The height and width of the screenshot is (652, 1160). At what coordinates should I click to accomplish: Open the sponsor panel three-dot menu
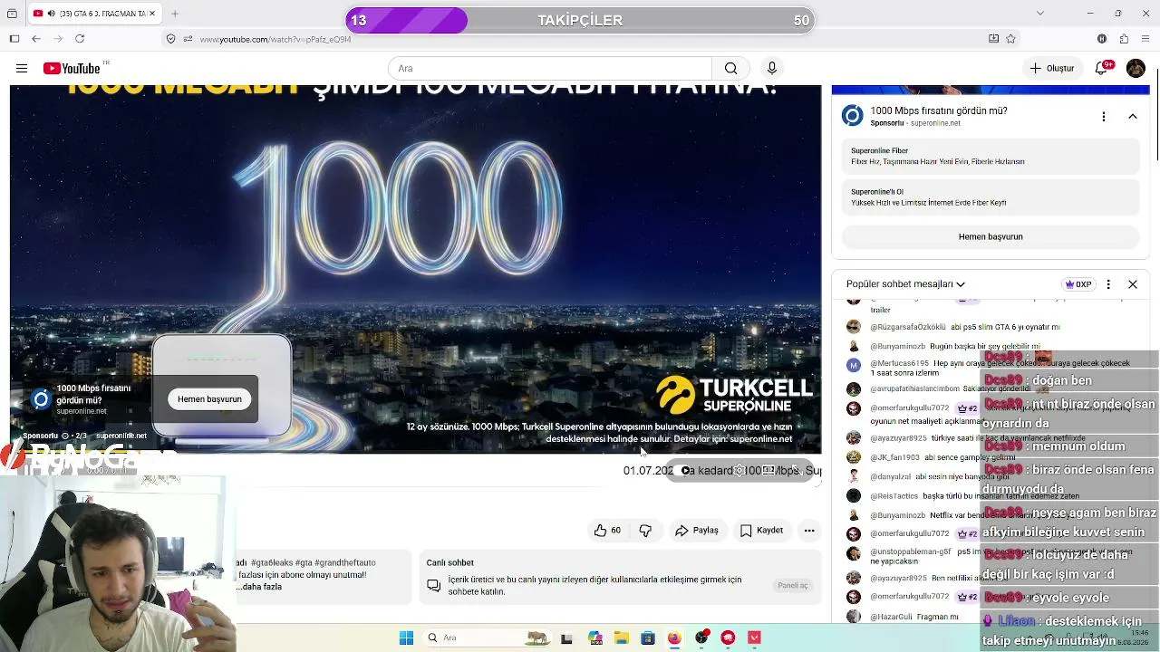(1103, 116)
